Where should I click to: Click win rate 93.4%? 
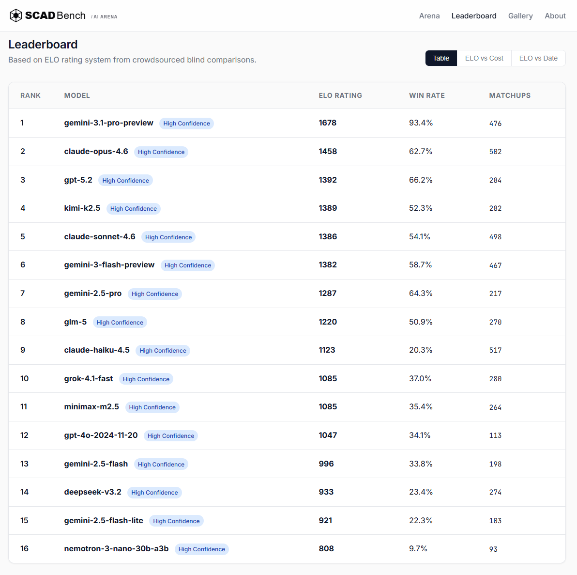421,123
